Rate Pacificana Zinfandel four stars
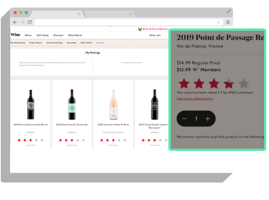The width and height of the screenshot is (269, 200). 78,140
